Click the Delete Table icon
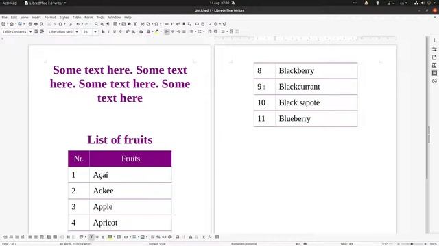 tap(42, 237)
